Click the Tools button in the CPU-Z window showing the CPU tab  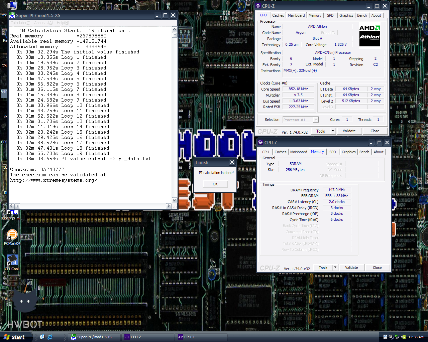pyautogui.click(x=321, y=131)
